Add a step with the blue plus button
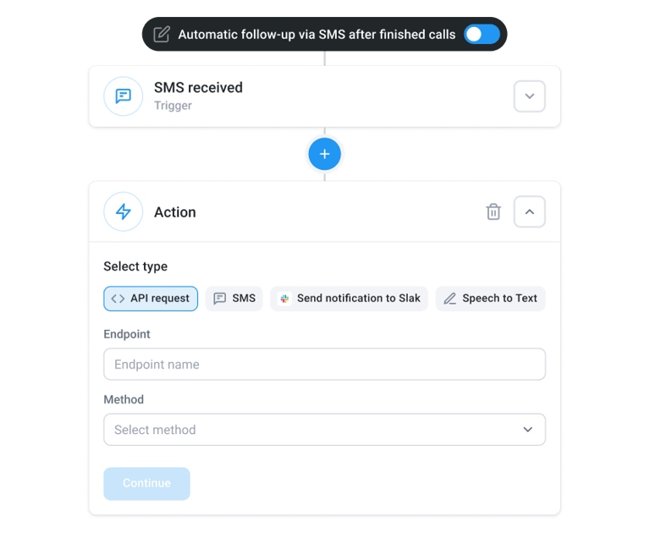 tap(325, 154)
